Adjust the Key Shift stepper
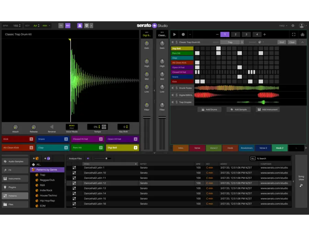 [127, 127]
